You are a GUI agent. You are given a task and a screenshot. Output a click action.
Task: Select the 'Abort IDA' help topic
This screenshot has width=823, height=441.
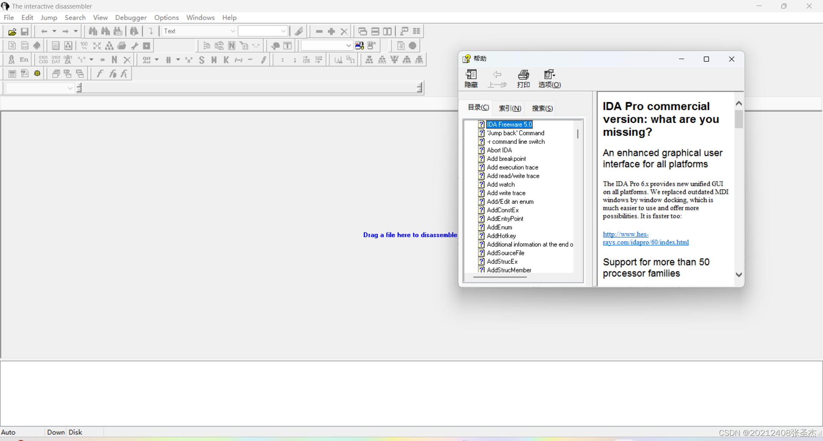click(x=499, y=150)
